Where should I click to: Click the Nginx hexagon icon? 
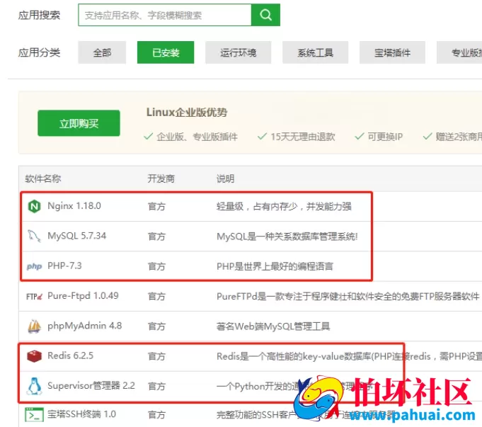tap(34, 206)
